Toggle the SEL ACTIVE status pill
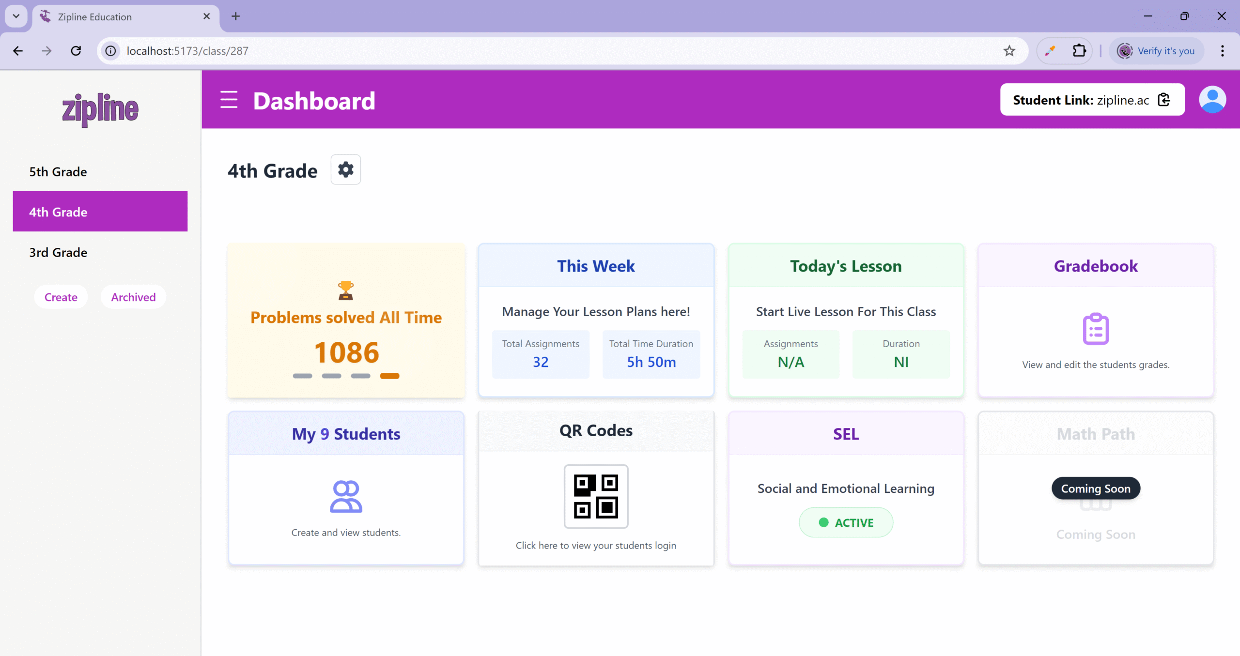Viewport: 1240px width, 656px height. (846, 522)
